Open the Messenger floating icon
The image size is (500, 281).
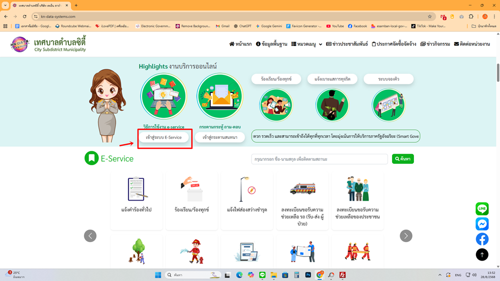tap(482, 224)
